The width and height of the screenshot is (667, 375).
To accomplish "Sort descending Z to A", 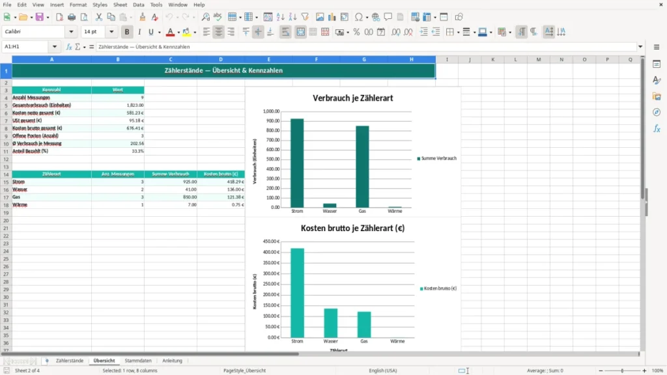I will pos(292,17).
